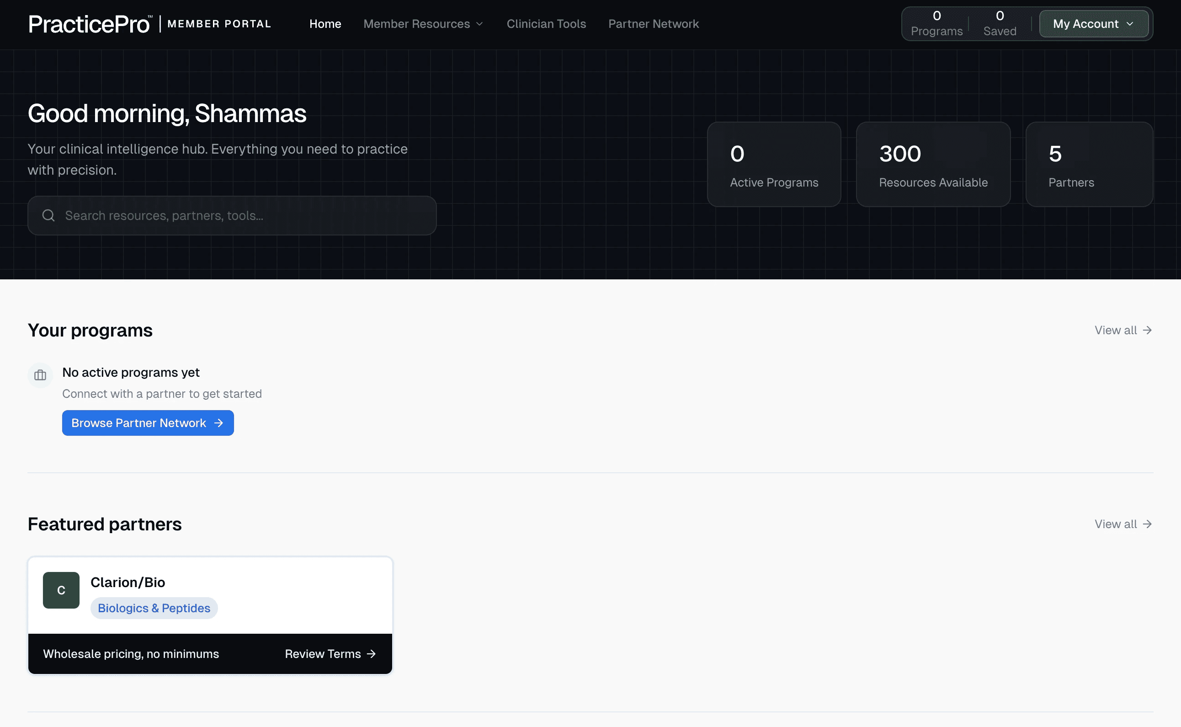Click the Active Programs stat card
Screen dimensions: 1181x727
(774, 165)
